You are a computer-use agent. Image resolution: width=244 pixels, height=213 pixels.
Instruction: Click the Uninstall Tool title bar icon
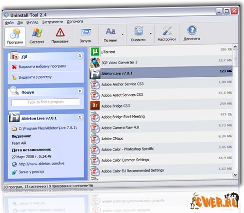pos(6,15)
